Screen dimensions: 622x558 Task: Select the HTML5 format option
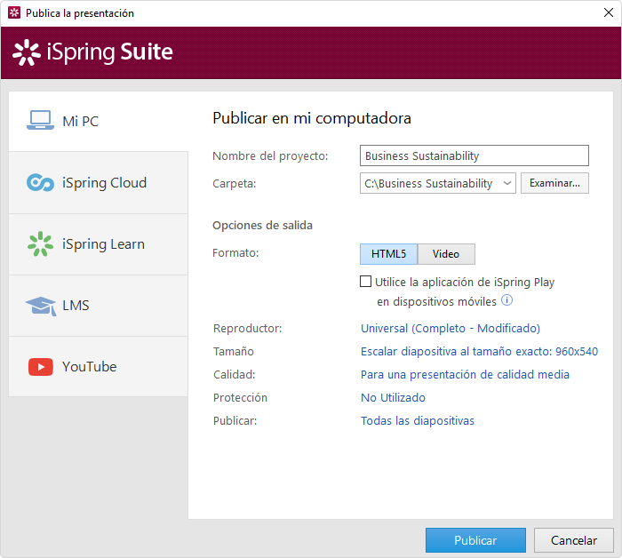pos(388,254)
